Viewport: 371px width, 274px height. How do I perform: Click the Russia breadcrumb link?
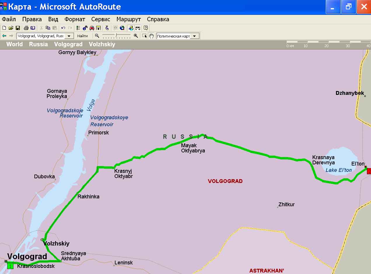coord(38,44)
